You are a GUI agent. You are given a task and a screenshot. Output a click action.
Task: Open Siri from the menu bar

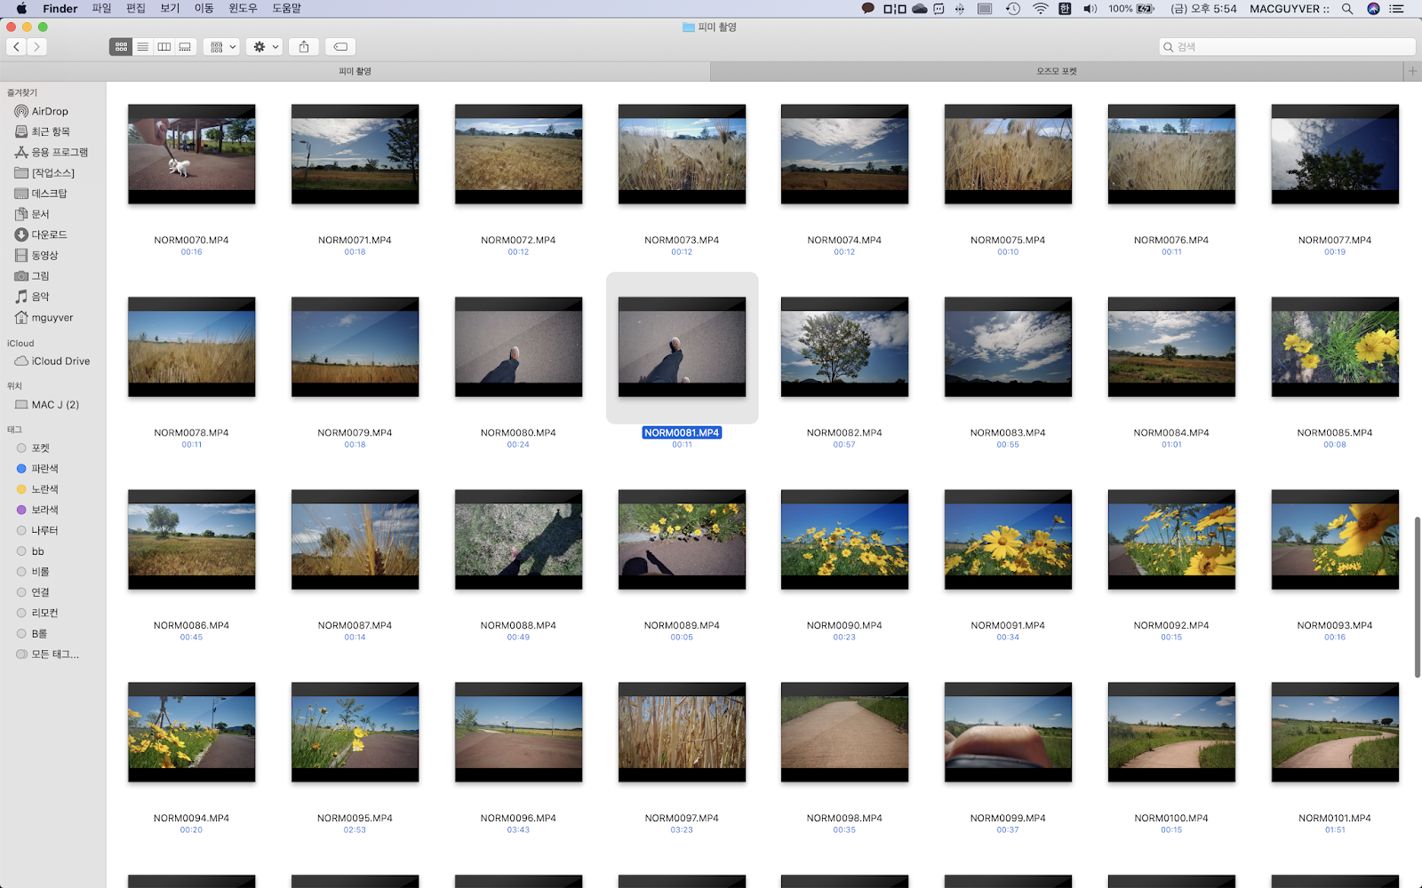point(1373,9)
